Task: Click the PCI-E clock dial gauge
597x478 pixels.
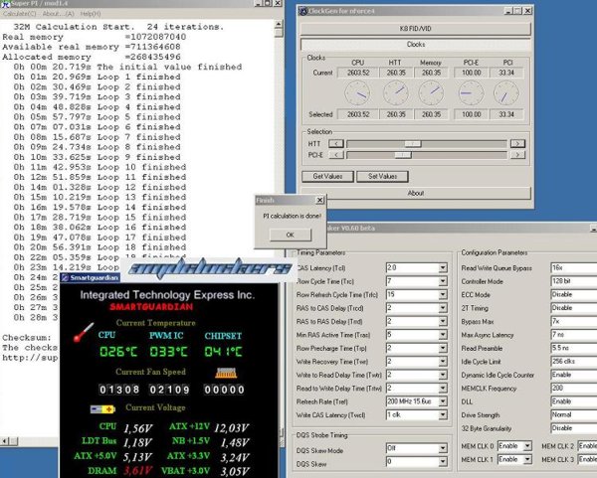Action: (472, 93)
